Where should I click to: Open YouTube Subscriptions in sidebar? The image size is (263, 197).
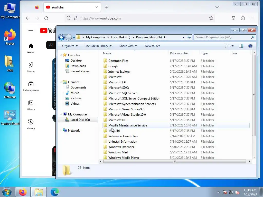pyautogui.click(x=31, y=86)
